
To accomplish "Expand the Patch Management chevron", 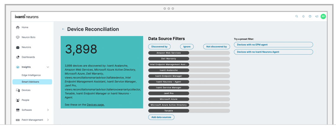I will (x=48, y=120).
